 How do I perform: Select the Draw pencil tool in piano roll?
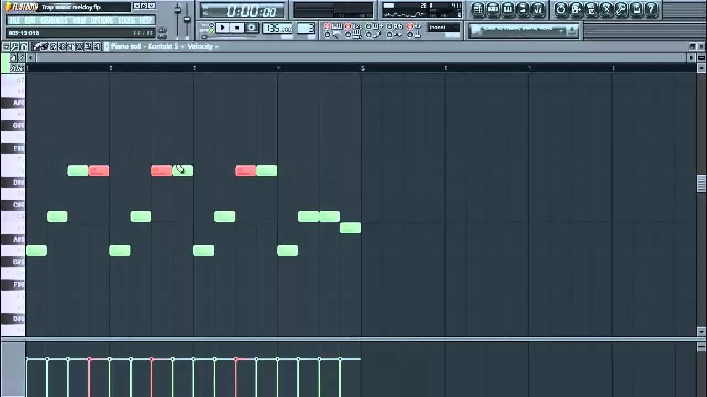pos(36,46)
